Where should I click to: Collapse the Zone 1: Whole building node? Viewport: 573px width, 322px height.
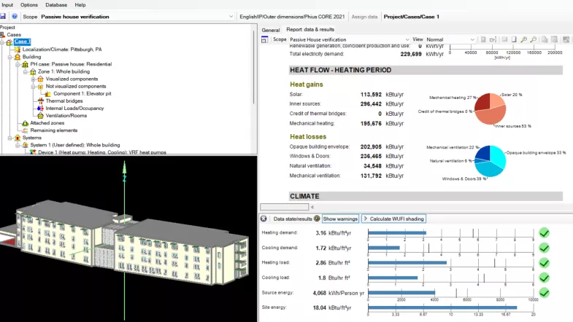(24, 72)
